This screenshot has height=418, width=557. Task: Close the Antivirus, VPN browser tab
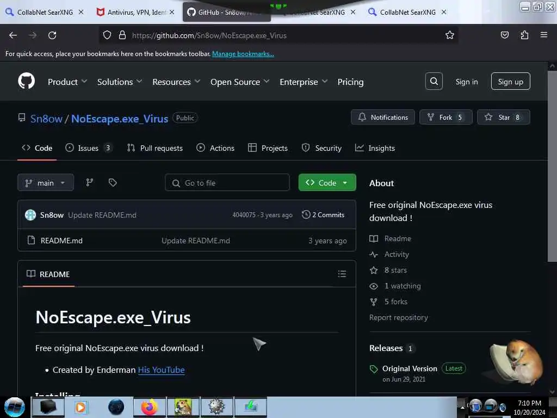(x=172, y=12)
